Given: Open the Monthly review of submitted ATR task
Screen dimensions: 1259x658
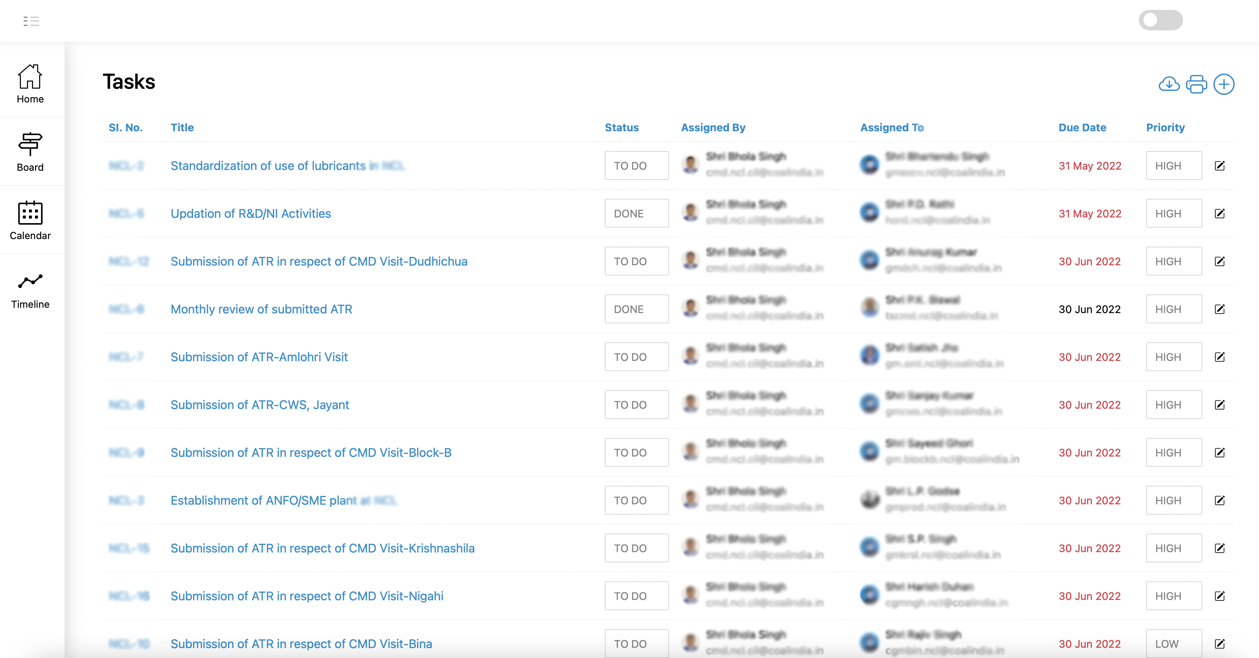Looking at the screenshot, I should pyautogui.click(x=261, y=309).
